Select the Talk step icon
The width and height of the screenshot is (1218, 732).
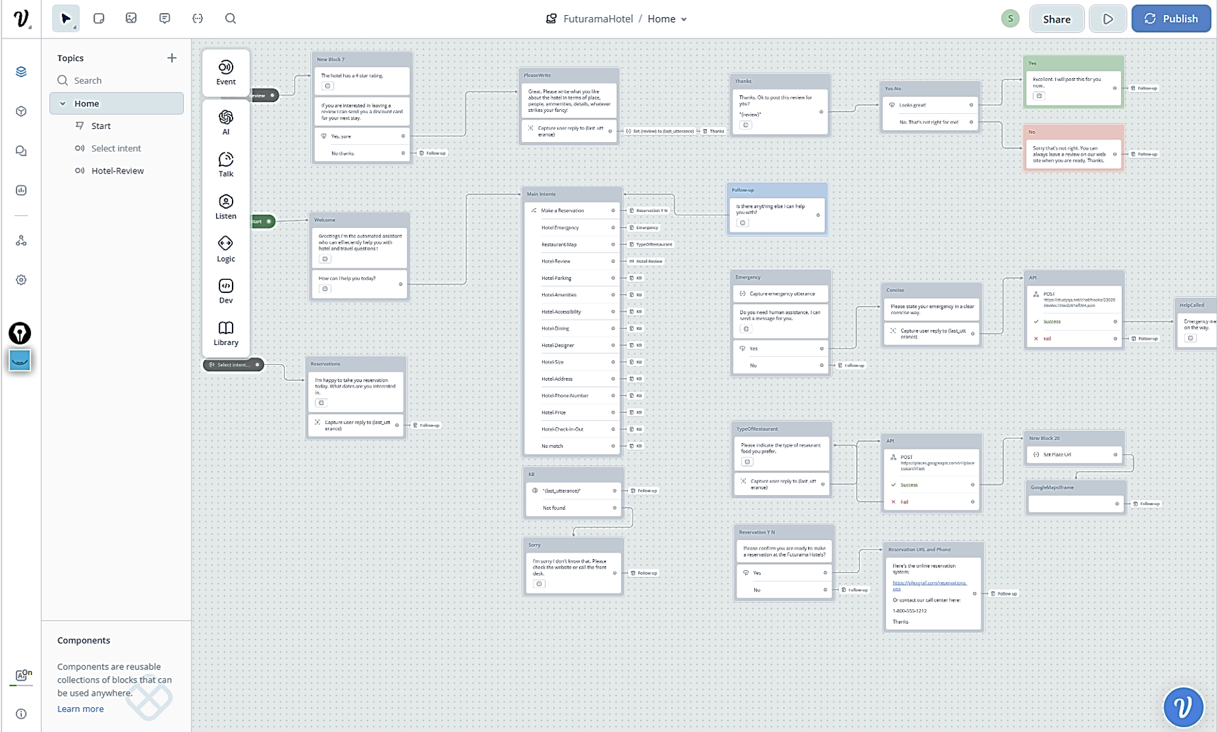[226, 165]
